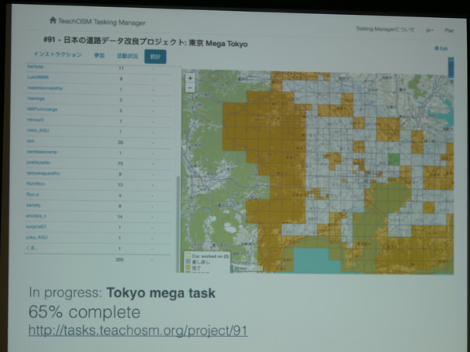Zoom out on the map

pyautogui.click(x=190, y=88)
